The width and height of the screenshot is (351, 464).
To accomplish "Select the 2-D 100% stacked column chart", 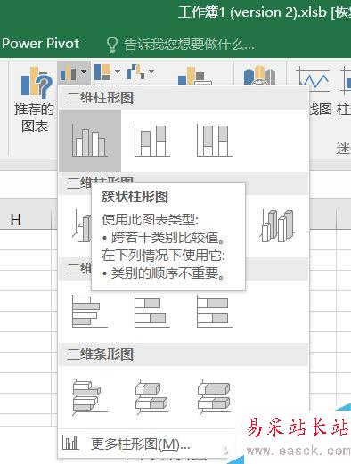I will coord(215,141).
